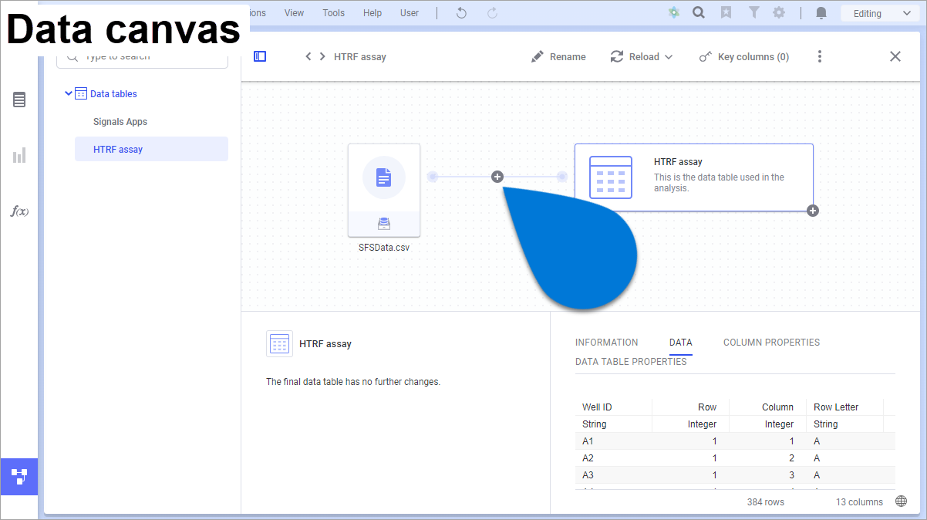
Task: Click the HTRF assay title in header
Action: pos(360,57)
